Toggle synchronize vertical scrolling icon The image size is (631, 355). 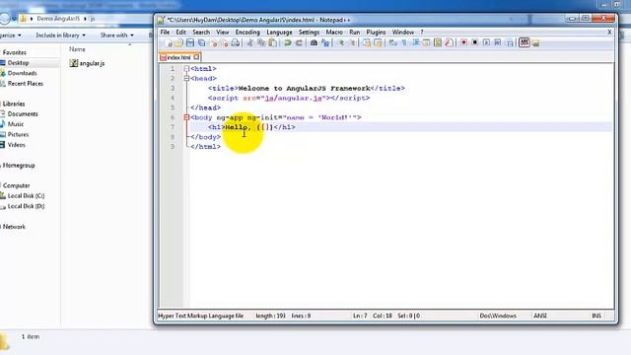coord(367,42)
